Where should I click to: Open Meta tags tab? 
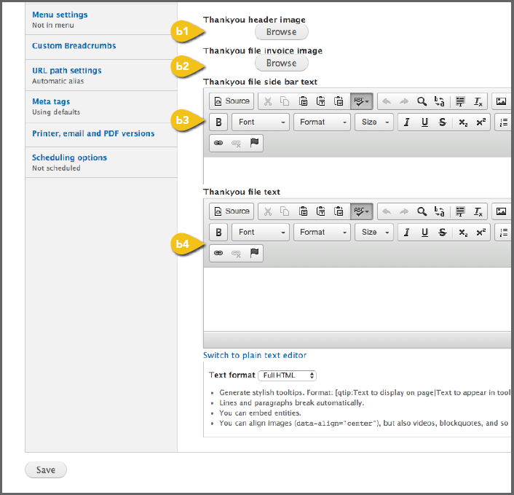point(101,106)
